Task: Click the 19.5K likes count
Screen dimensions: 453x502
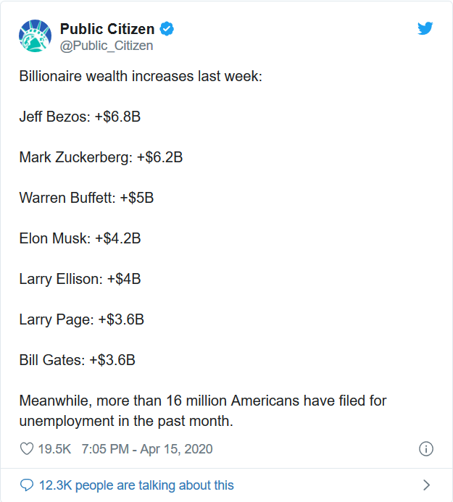Action: tap(54, 449)
